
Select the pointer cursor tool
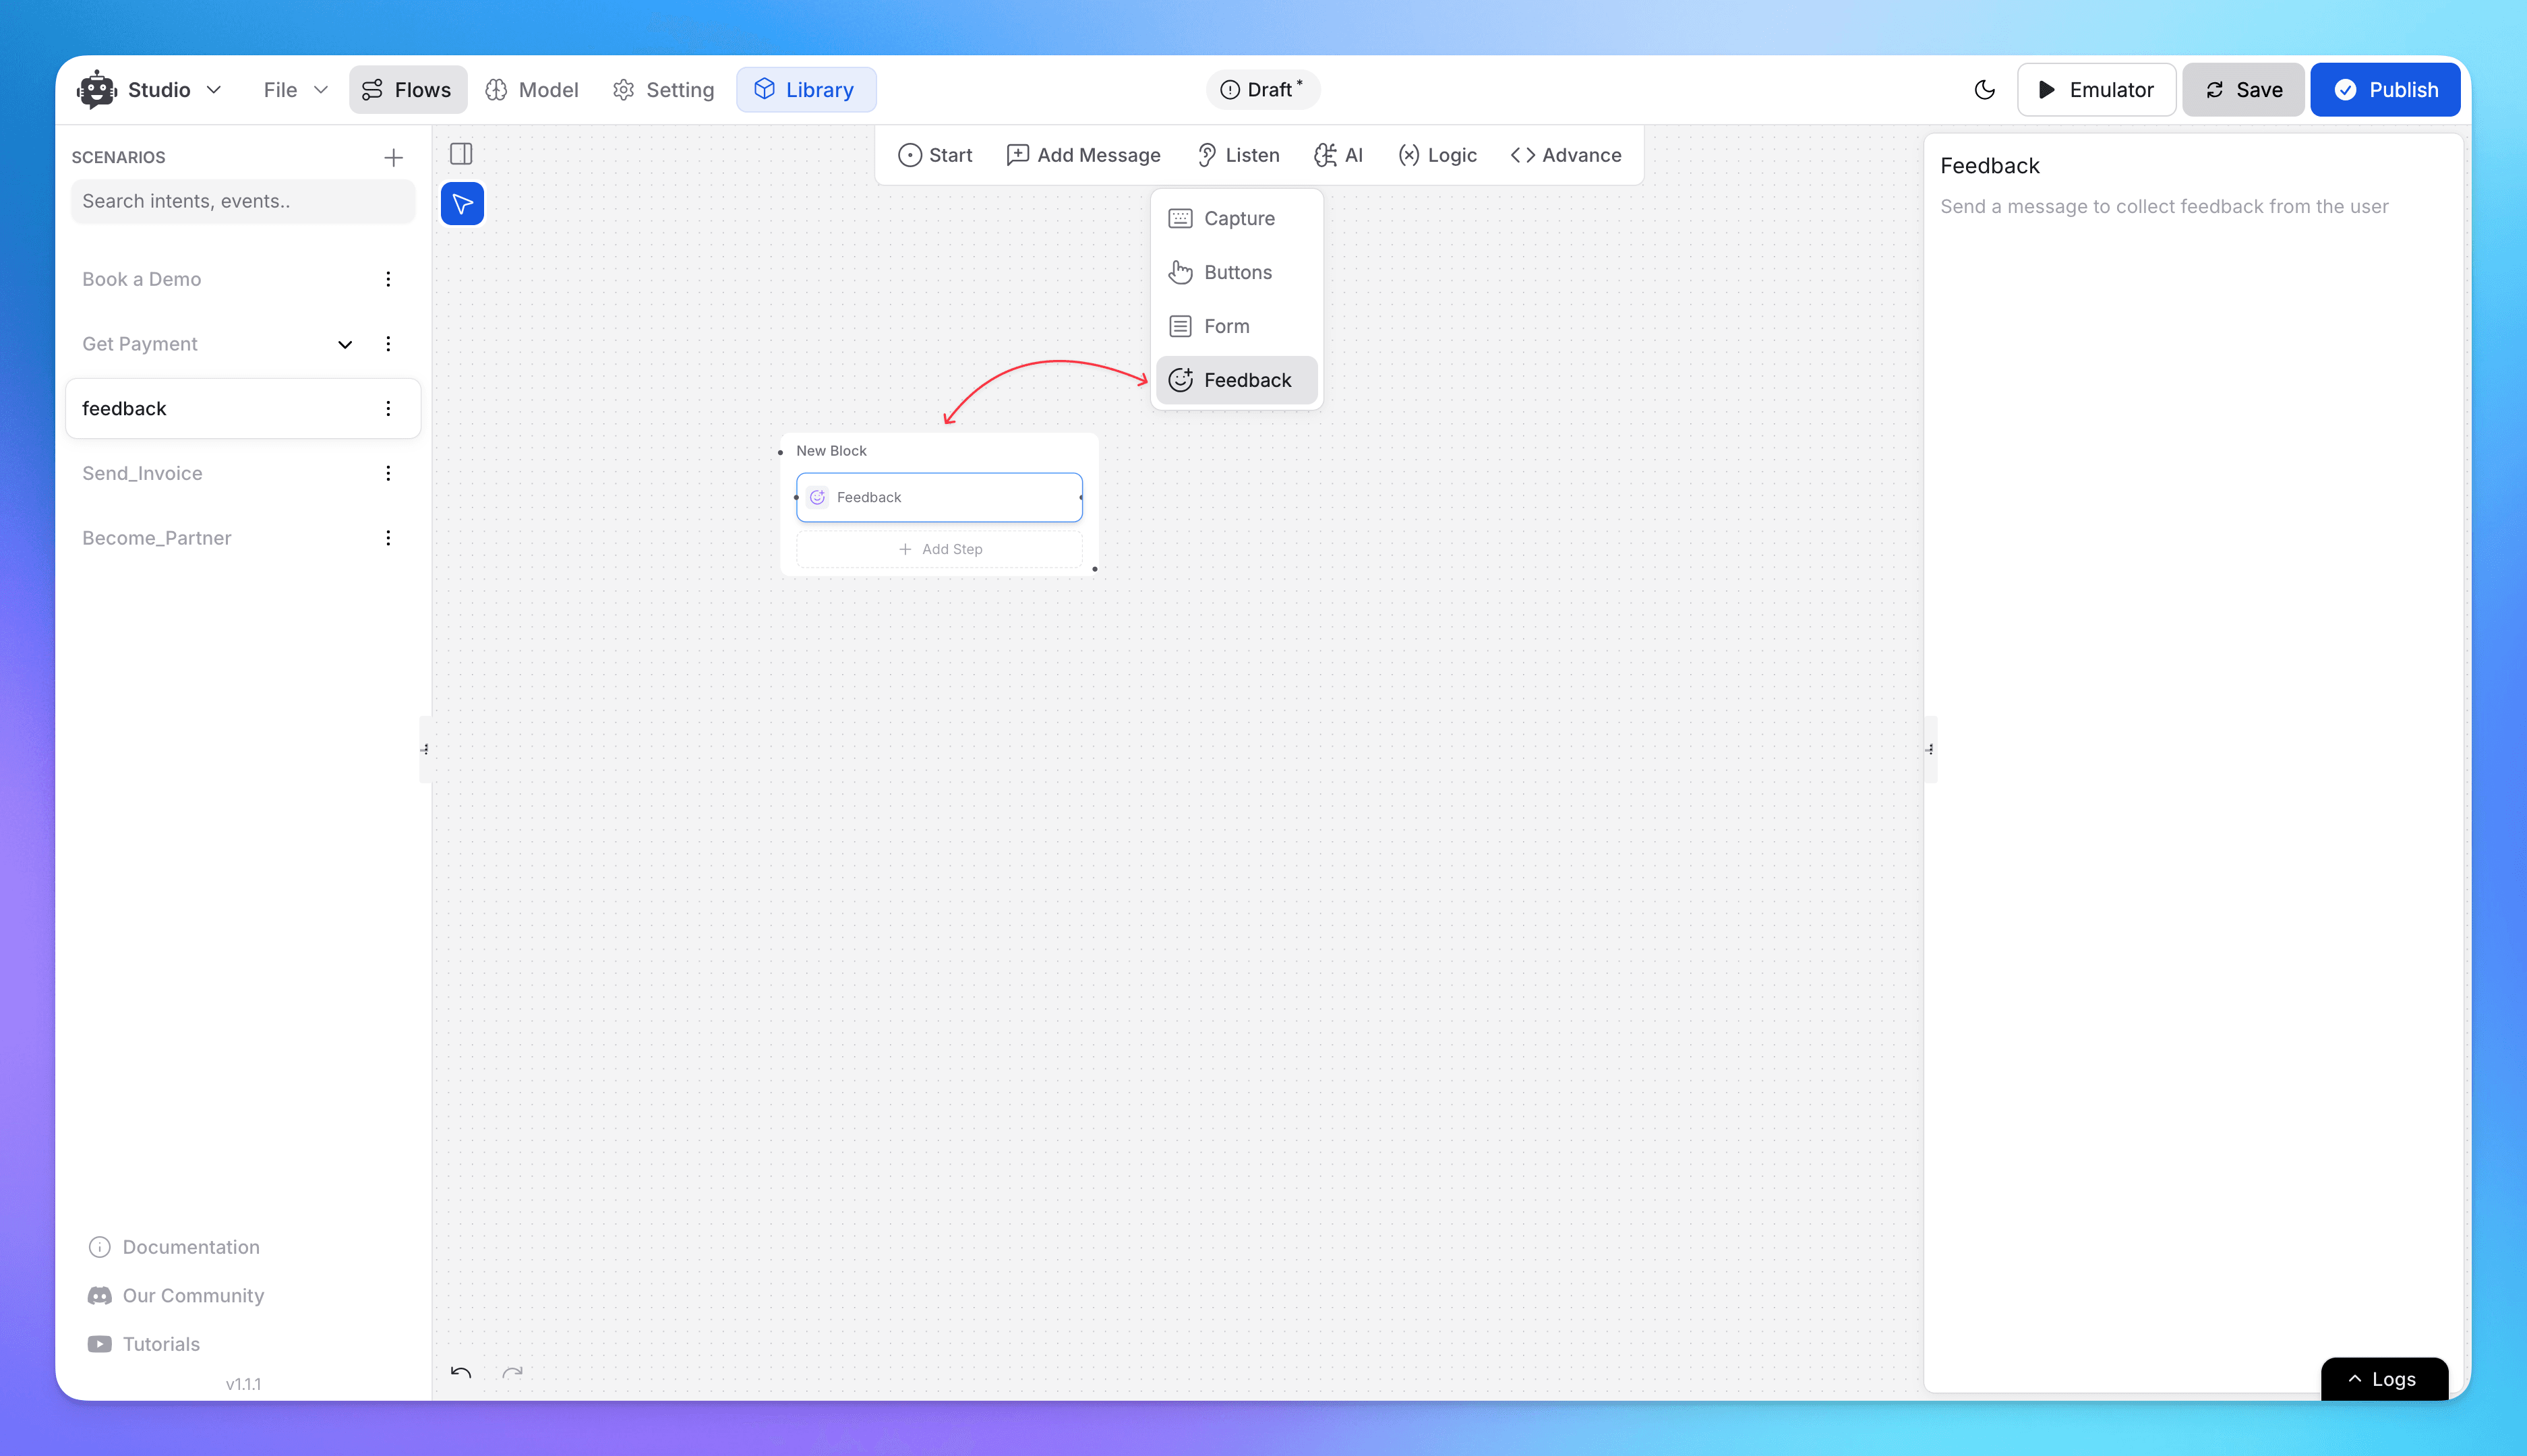(462, 204)
